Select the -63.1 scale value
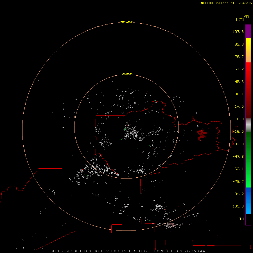The image size is (253, 253). pos(238,169)
